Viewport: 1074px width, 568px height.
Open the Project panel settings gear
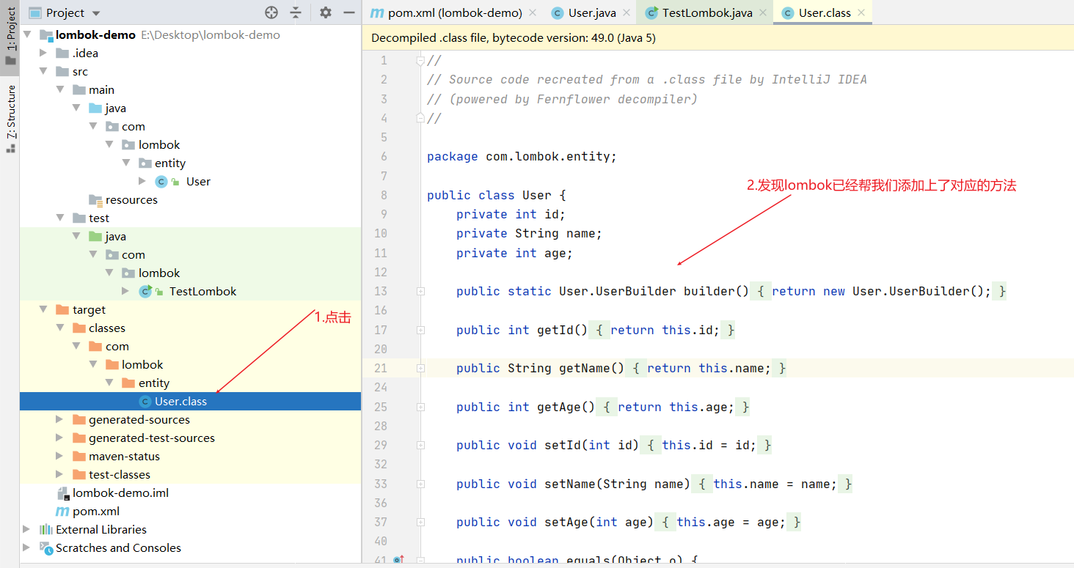(x=326, y=12)
